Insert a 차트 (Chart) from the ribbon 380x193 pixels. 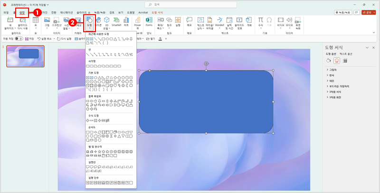126,22
